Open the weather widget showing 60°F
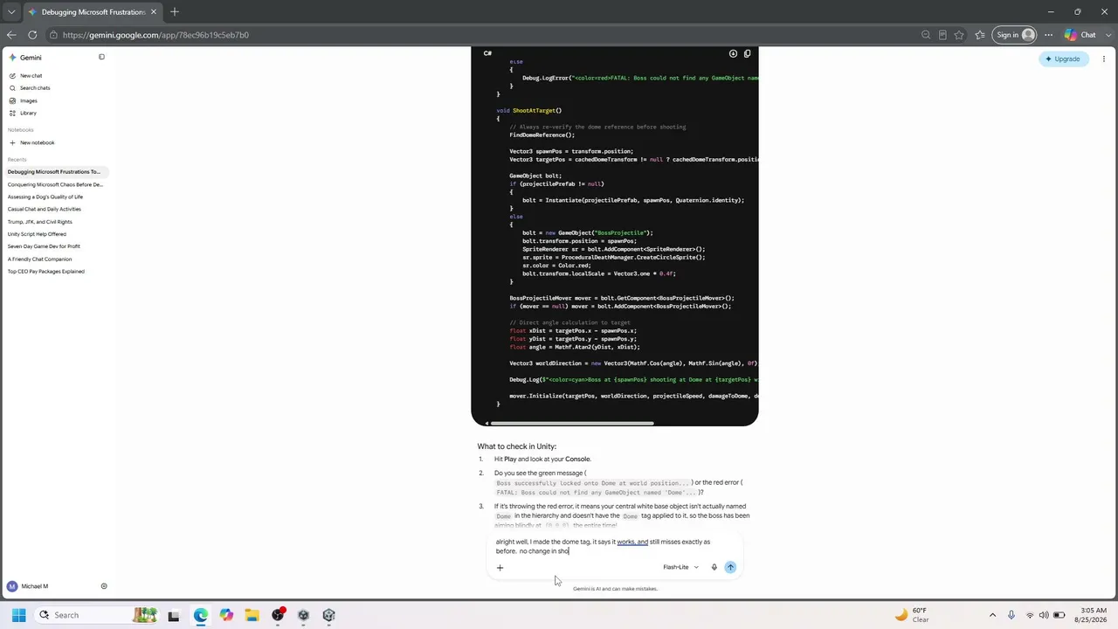 pyautogui.click(x=912, y=615)
